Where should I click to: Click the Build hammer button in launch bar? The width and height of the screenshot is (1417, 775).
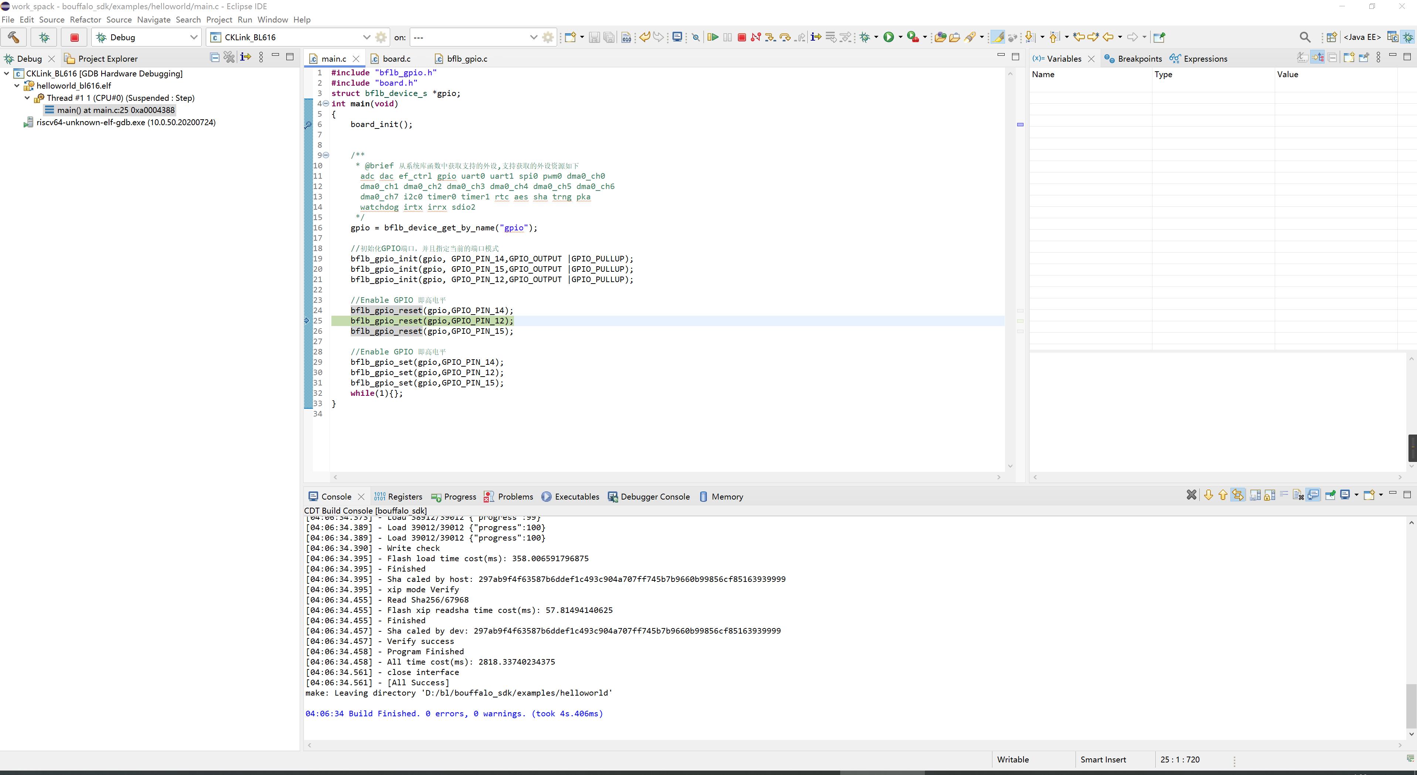click(14, 37)
